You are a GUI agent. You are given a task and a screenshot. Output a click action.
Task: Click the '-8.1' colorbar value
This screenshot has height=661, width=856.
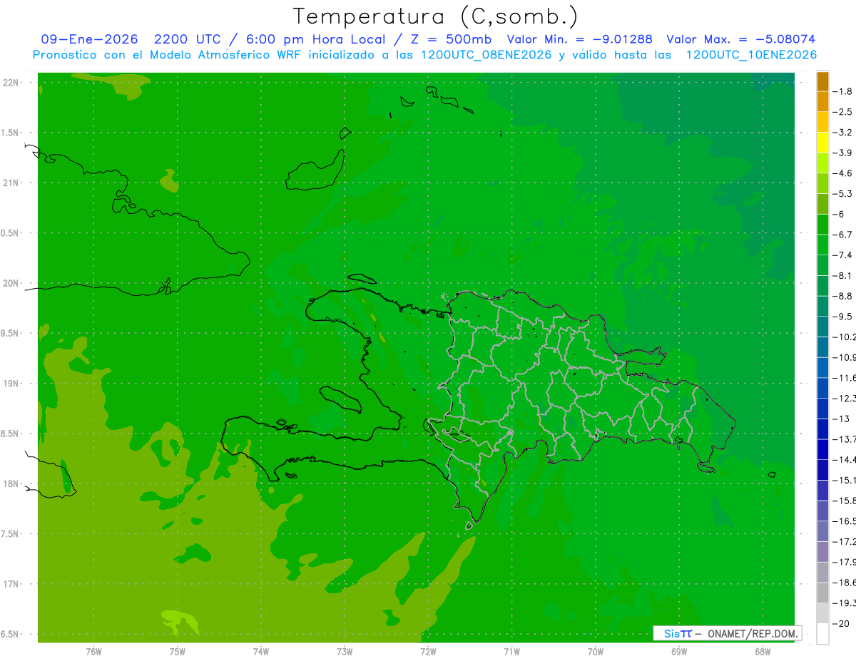pos(843,275)
